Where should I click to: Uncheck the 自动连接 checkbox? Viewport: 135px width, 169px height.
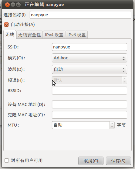click(6, 25)
